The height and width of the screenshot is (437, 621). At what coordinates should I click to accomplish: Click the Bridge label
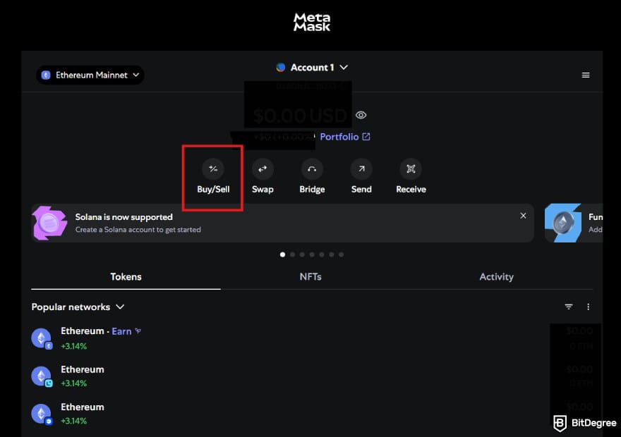point(312,190)
